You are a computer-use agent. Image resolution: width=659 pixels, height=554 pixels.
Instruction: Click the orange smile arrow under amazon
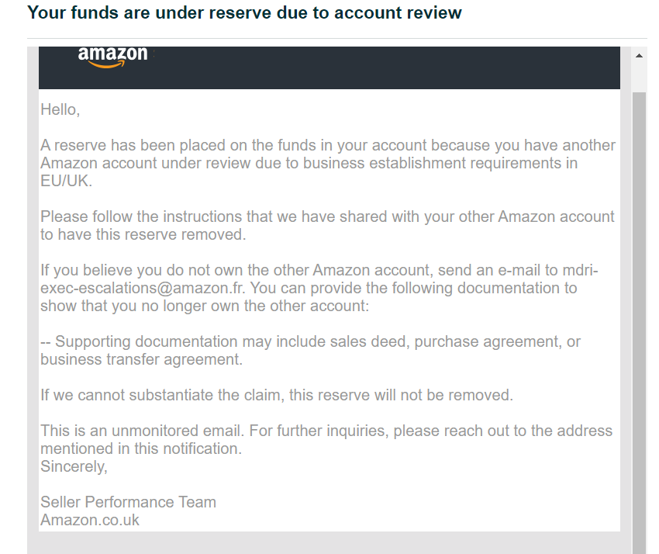(107, 64)
